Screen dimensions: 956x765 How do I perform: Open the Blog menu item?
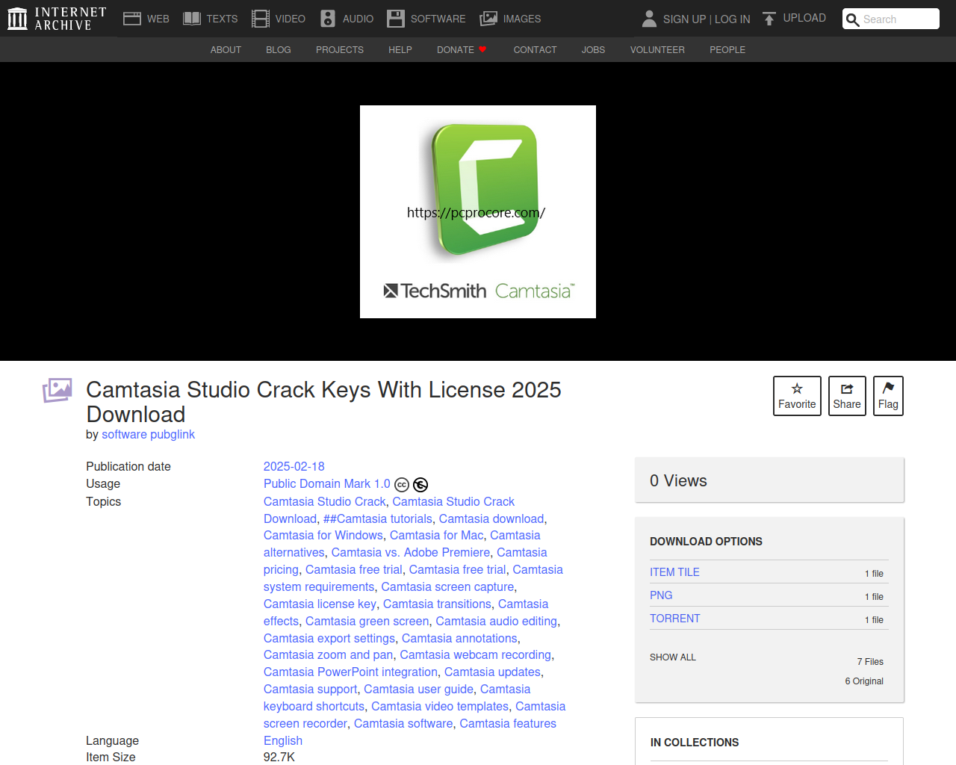279,50
